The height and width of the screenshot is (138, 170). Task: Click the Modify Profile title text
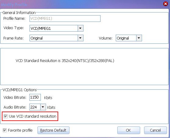14,5
